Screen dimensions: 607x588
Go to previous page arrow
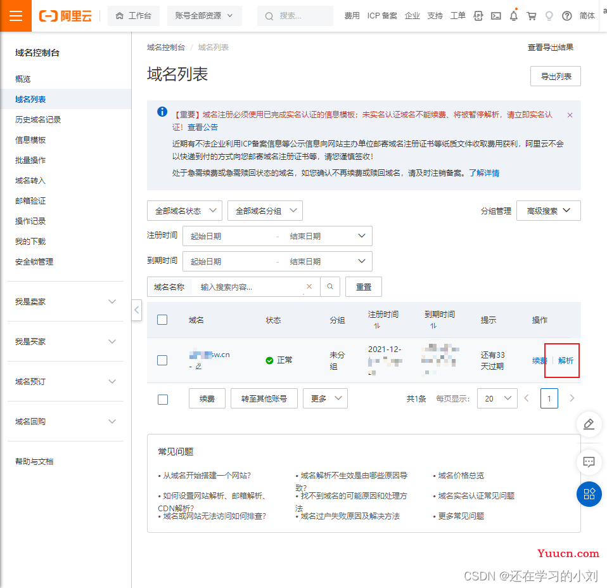(526, 398)
